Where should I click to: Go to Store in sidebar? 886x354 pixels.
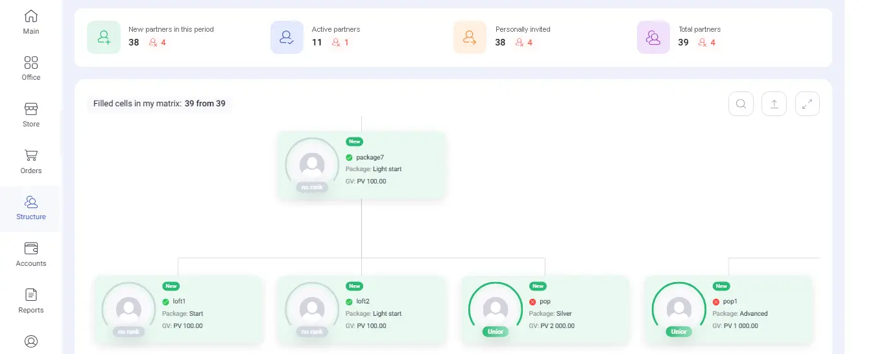31,114
